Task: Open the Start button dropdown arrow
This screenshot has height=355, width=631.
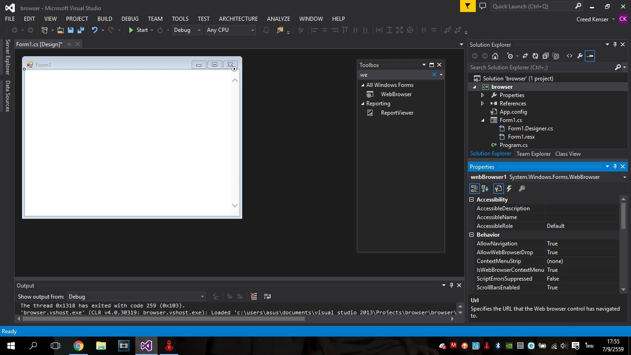Action: (152, 30)
